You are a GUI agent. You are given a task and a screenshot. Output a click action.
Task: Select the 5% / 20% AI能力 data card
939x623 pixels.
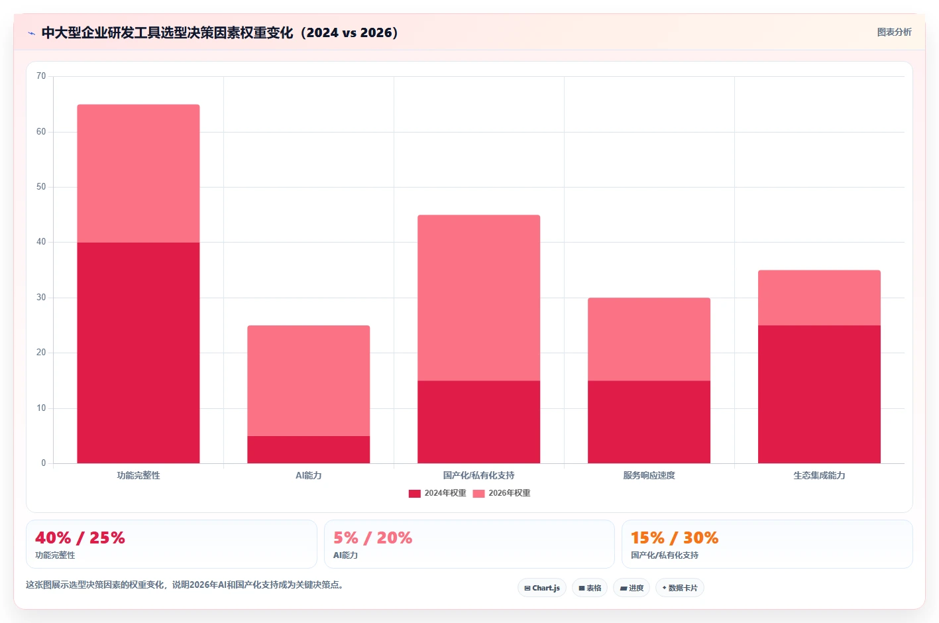tap(469, 544)
